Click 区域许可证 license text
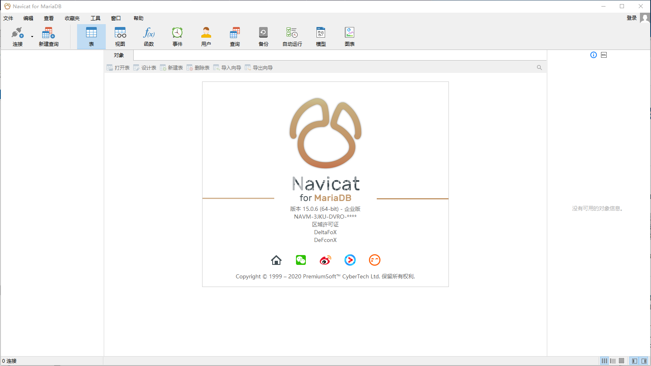 [325, 224]
